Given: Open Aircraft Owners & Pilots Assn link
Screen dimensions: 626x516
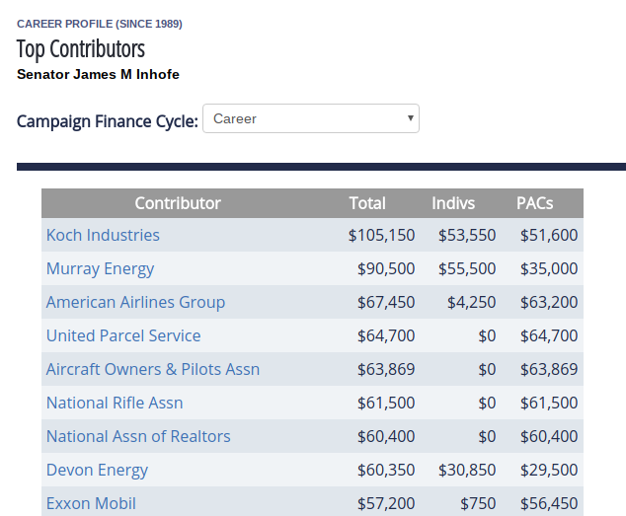Looking at the screenshot, I should click(153, 369).
